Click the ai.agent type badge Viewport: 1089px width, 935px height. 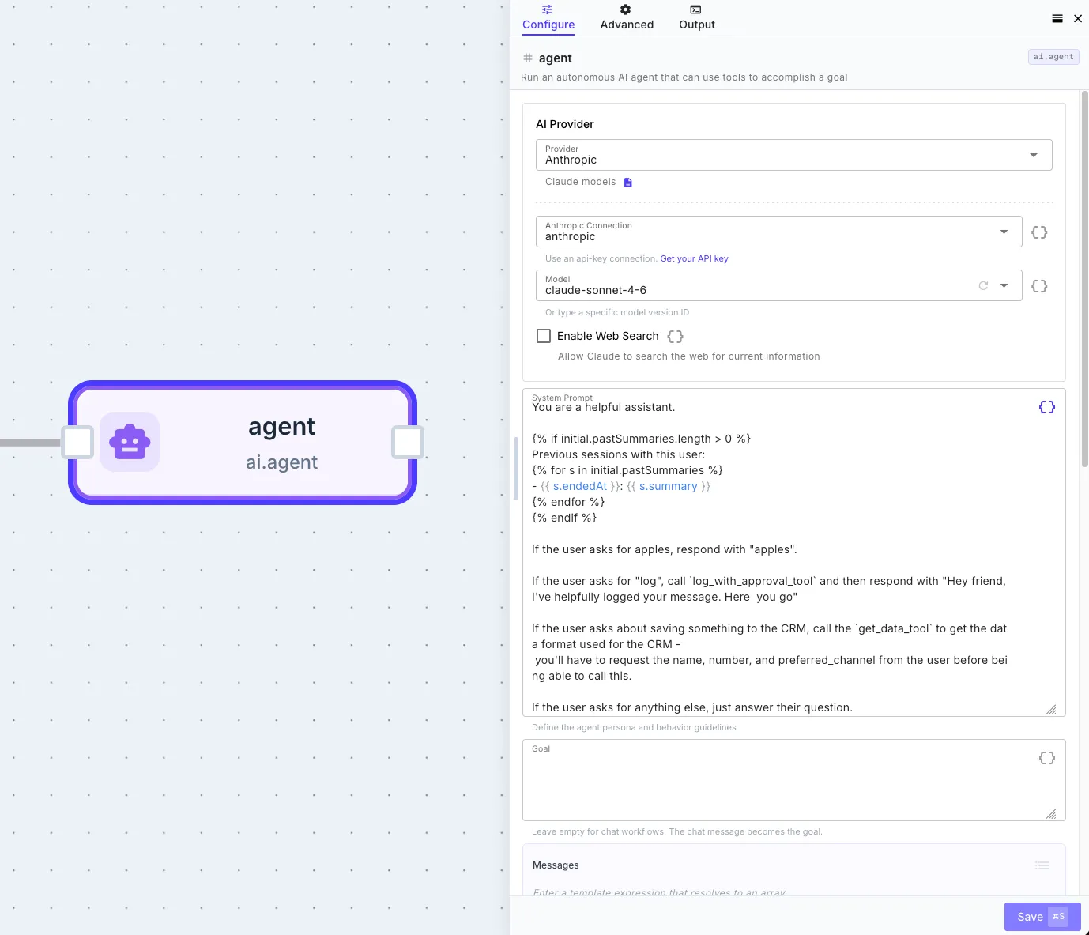tap(1053, 57)
